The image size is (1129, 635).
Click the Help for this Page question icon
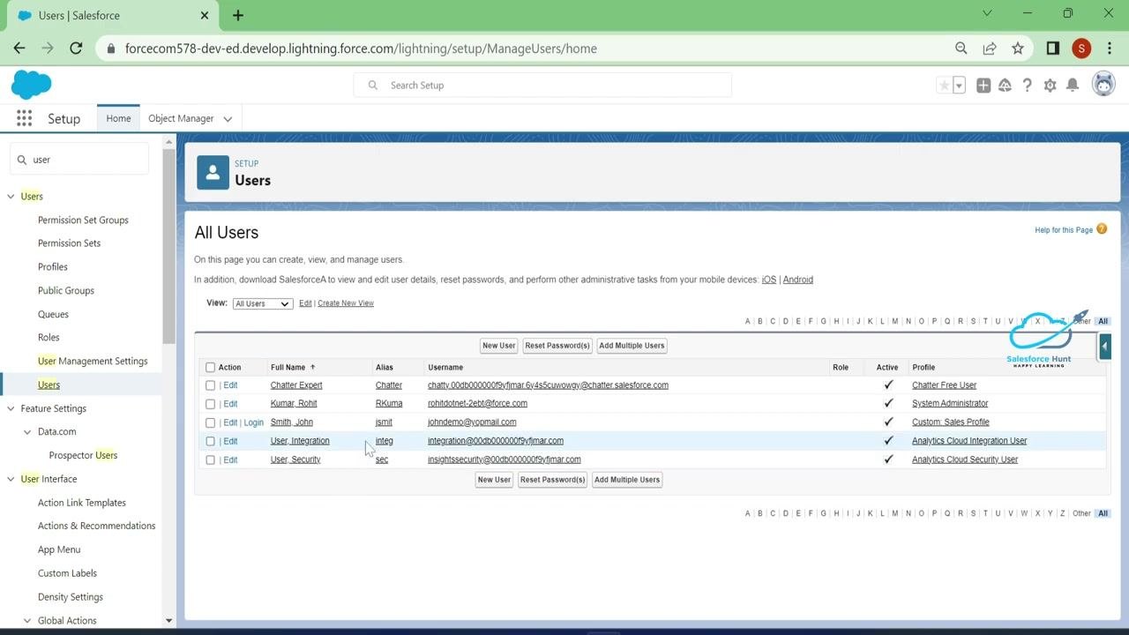tap(1102, 229)
